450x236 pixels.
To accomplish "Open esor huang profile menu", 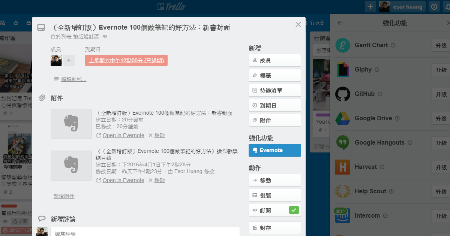I will 402,7.
